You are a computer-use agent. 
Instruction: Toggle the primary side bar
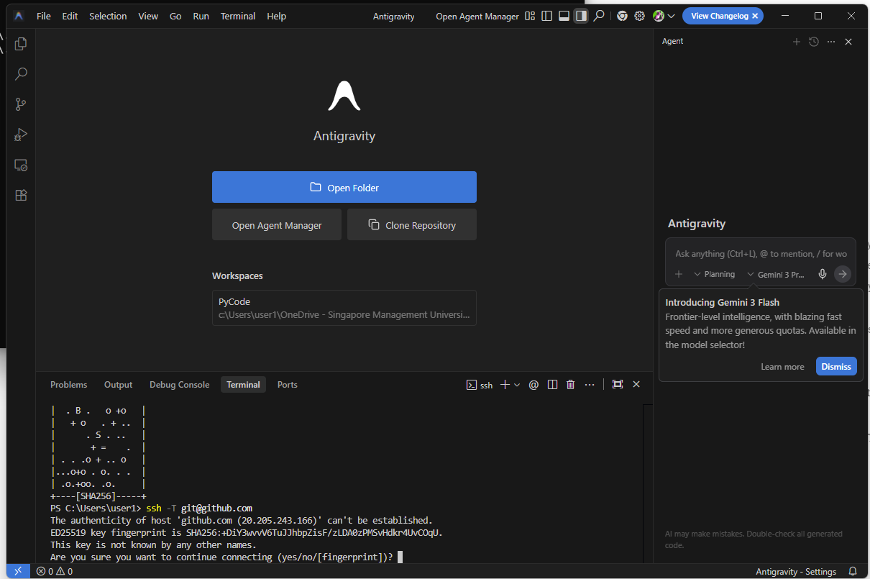pos(547,16)
